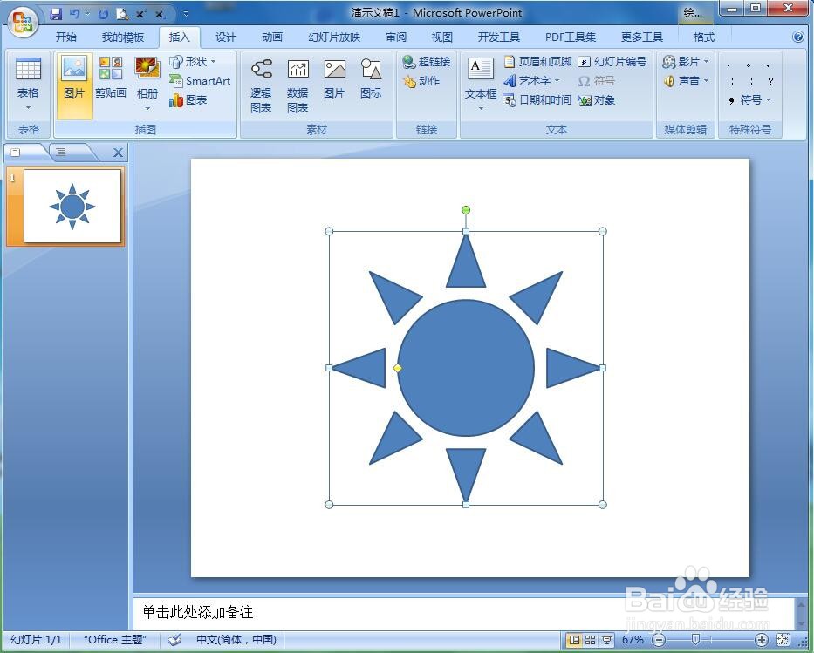
Task: Switch to slides thumbnail pane tab
Action: [16, 152]
